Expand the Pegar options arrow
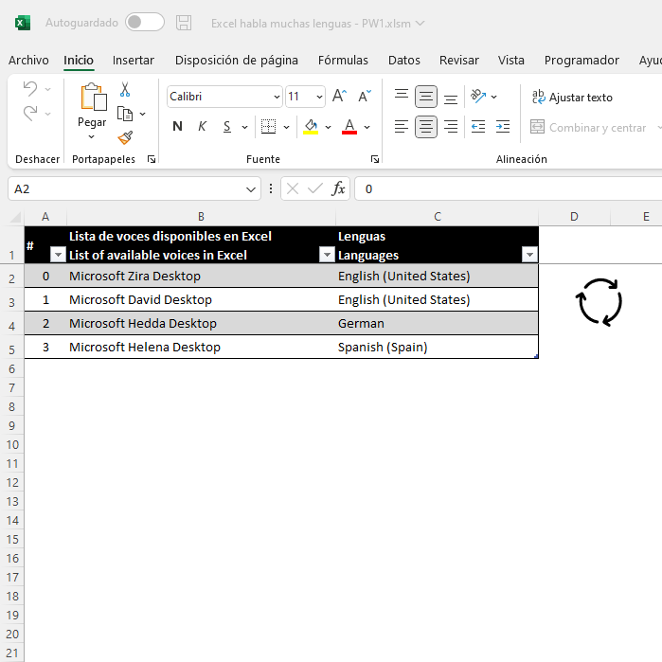The width and height of the screenshot is (662, 662). tap(92, 136)
